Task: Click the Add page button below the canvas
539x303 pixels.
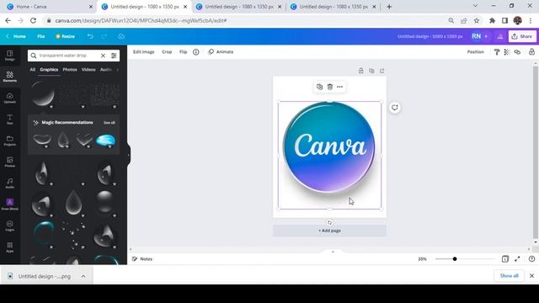Action: [329, 231]
